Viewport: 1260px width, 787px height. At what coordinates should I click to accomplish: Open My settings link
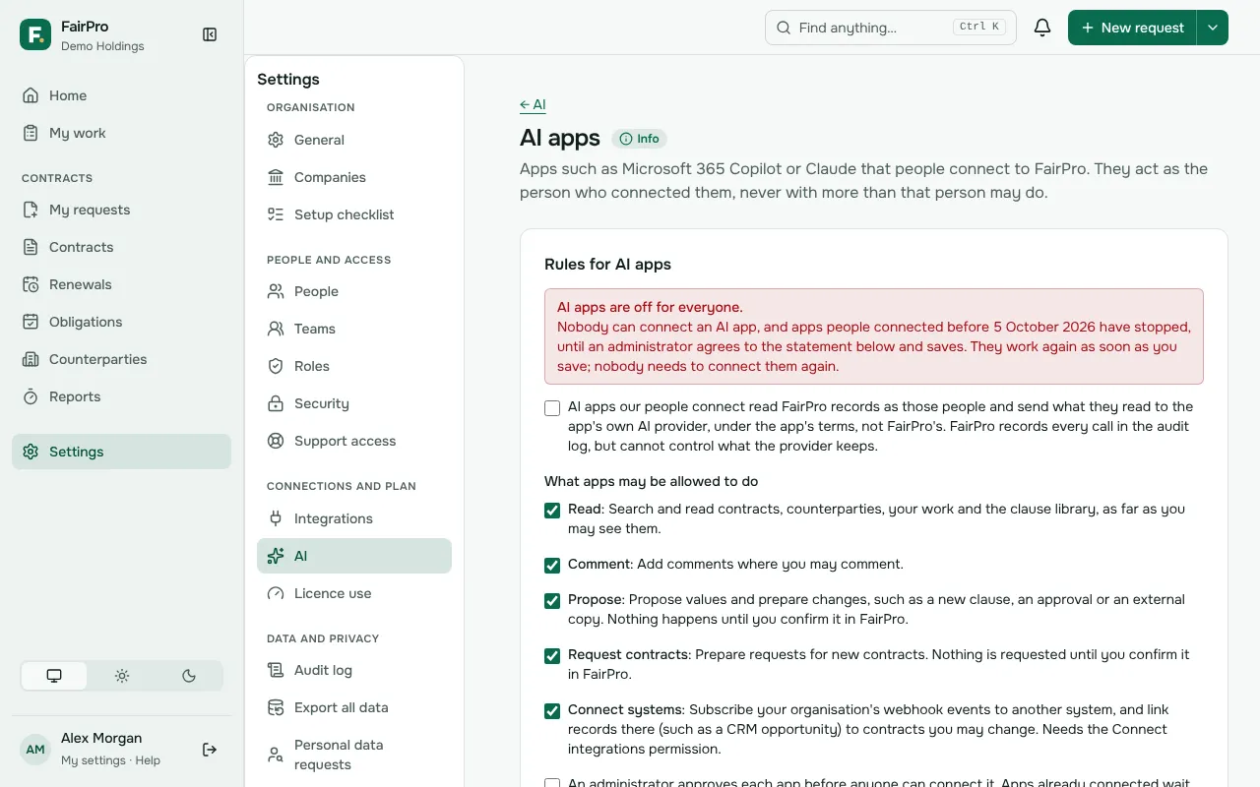(x=94, y=760)
